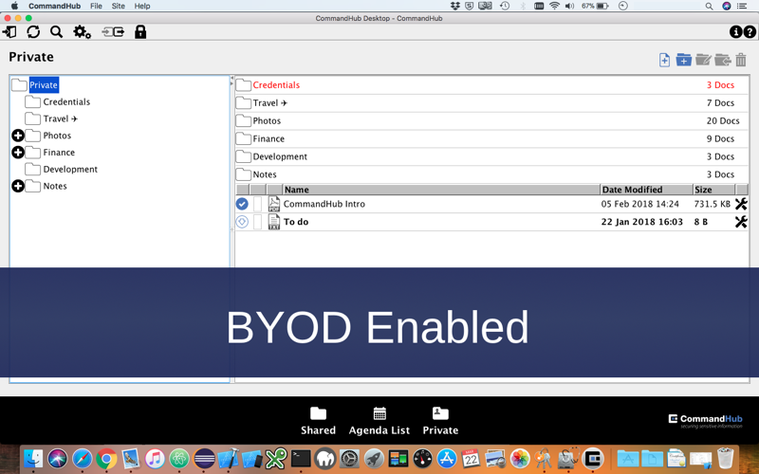Screen dimensions: 759x474
Task: Switch to the Shared tab at bottom
Action: (x=318, y=421)
